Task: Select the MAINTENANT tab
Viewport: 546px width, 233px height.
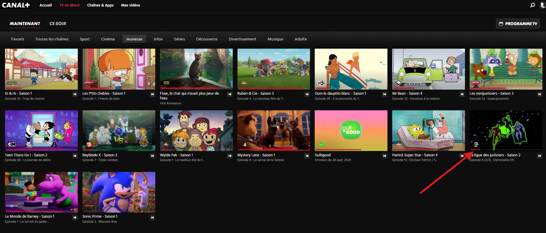Action: [25, 24]
